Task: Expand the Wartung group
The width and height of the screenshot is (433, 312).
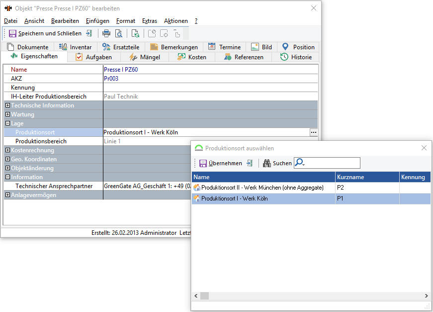Action: 8,114
